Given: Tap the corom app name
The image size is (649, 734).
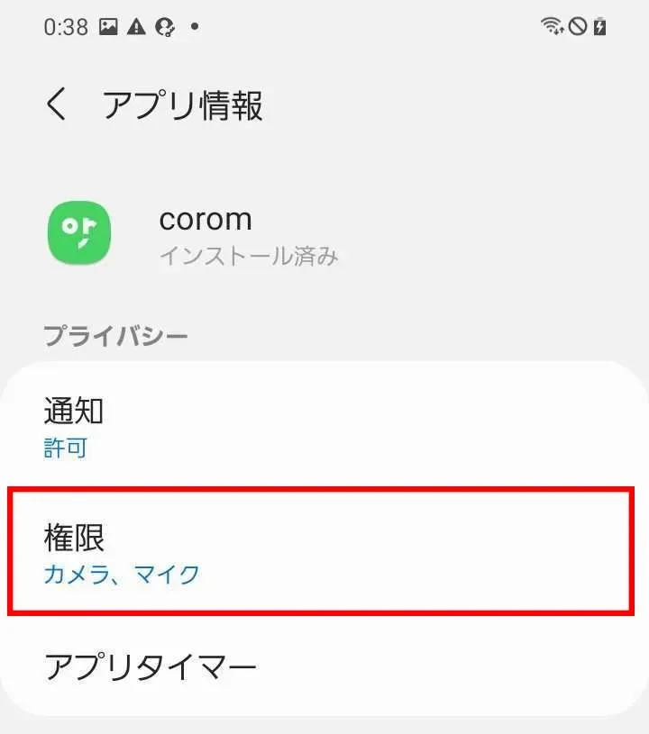Looking at the screenshot, I should pyautogui.click(x=206, y=219).
